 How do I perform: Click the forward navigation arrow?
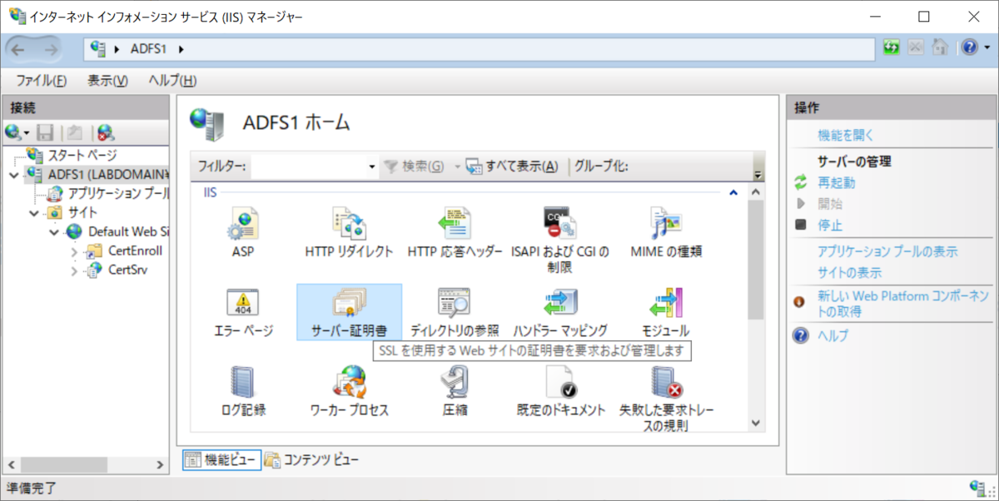click(x=52, y=49)
